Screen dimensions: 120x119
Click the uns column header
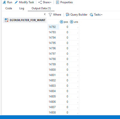point(74,22)
